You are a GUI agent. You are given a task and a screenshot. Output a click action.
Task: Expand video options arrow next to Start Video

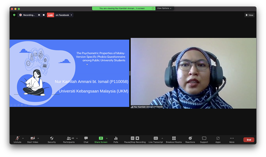tap(38, 138)
